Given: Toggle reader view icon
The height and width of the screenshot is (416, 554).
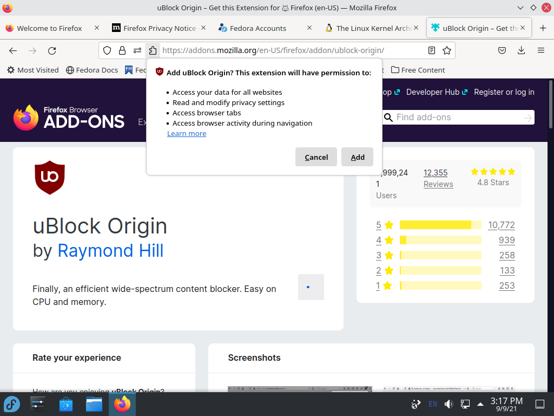Looking at the screenshot, I should [x=431, y=50].
